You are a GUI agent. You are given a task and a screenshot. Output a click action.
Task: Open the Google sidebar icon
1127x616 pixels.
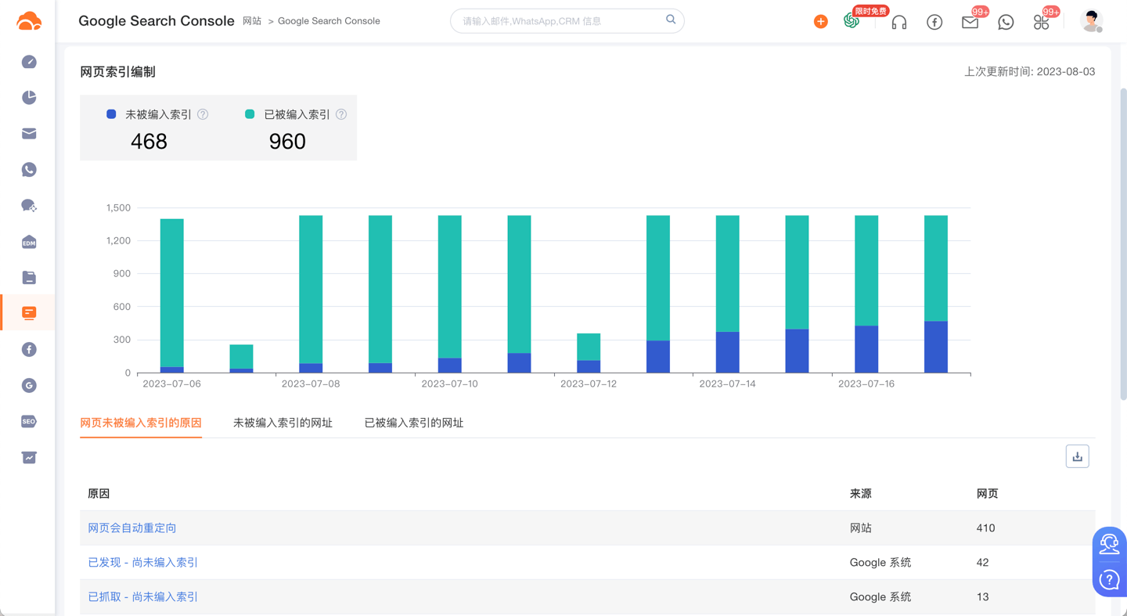coord(29,385)
